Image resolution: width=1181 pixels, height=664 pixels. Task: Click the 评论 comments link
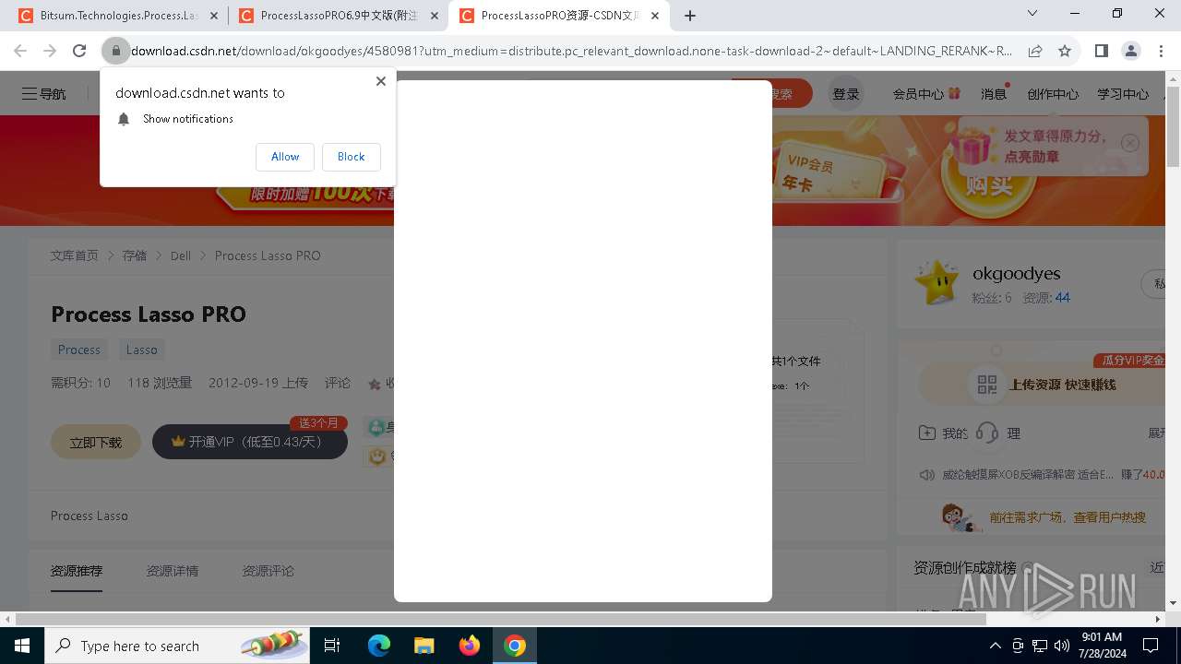coord(338,383)
